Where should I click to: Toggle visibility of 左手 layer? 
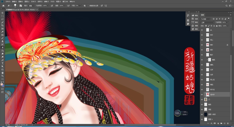click(202, 70)
